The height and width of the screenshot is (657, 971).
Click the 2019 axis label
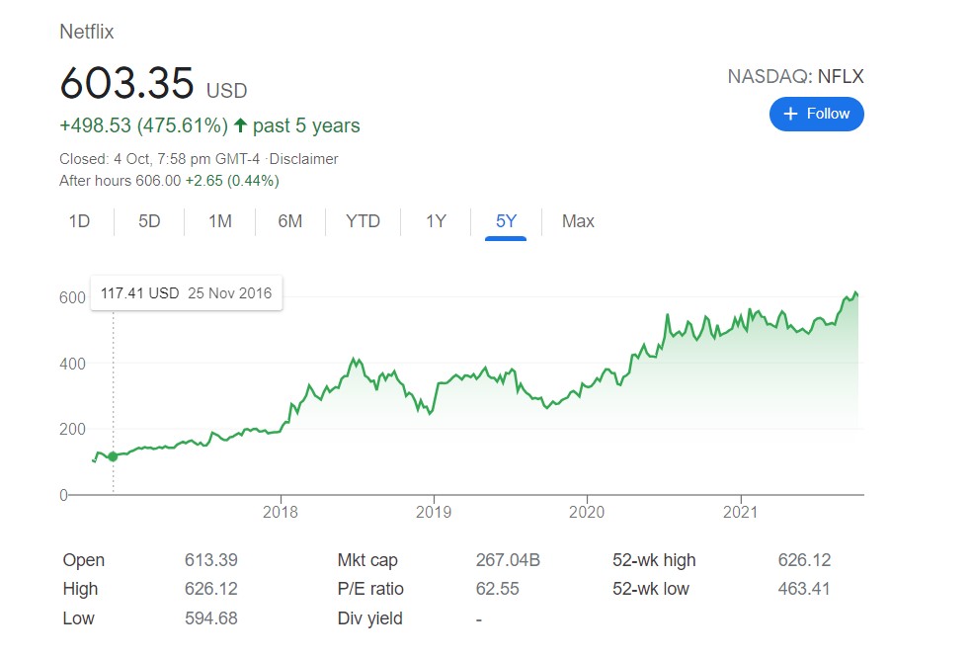pyautogui.click(x=434, y=512)
